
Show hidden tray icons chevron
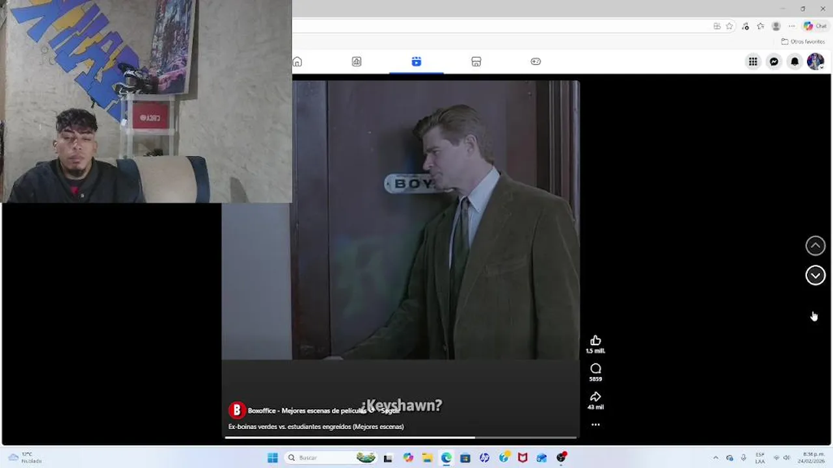pyautogui.click(x=716, y=458)
